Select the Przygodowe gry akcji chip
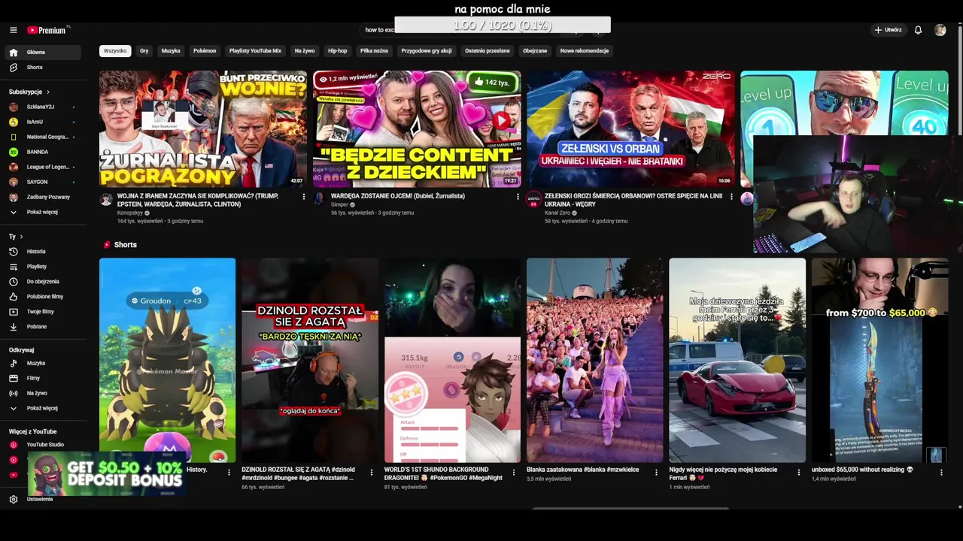 [427, 51]
